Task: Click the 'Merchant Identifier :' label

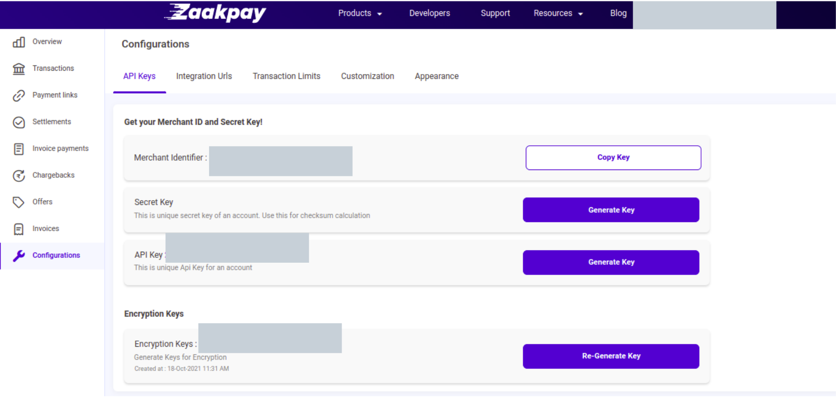Action: pos(170,158)
